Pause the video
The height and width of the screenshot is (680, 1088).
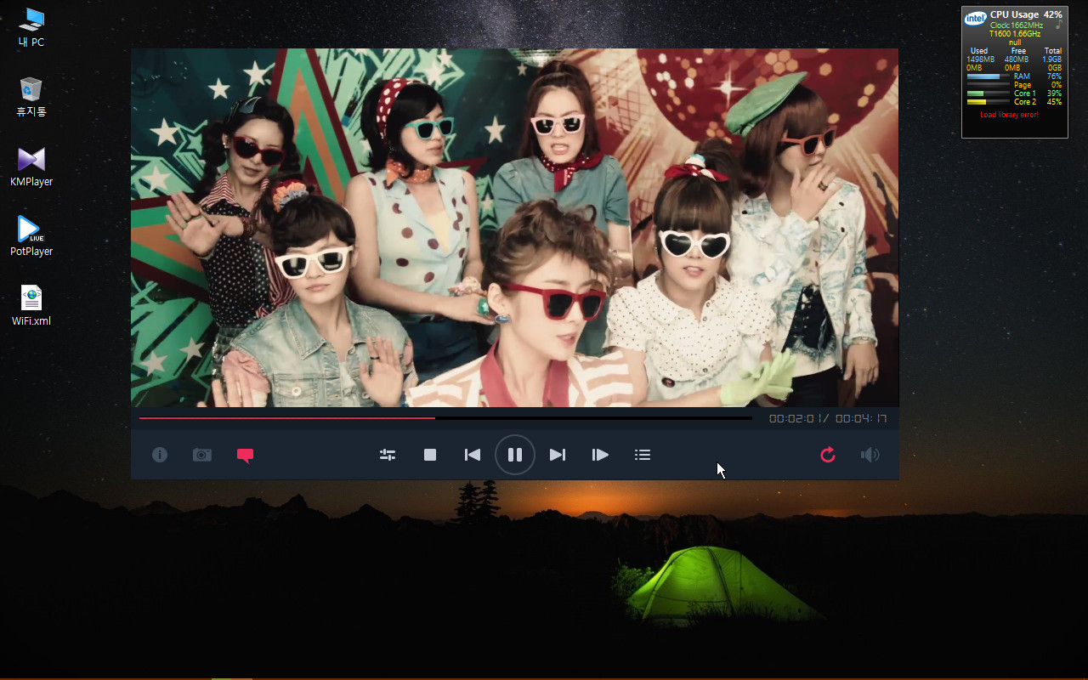click(515, 455)
